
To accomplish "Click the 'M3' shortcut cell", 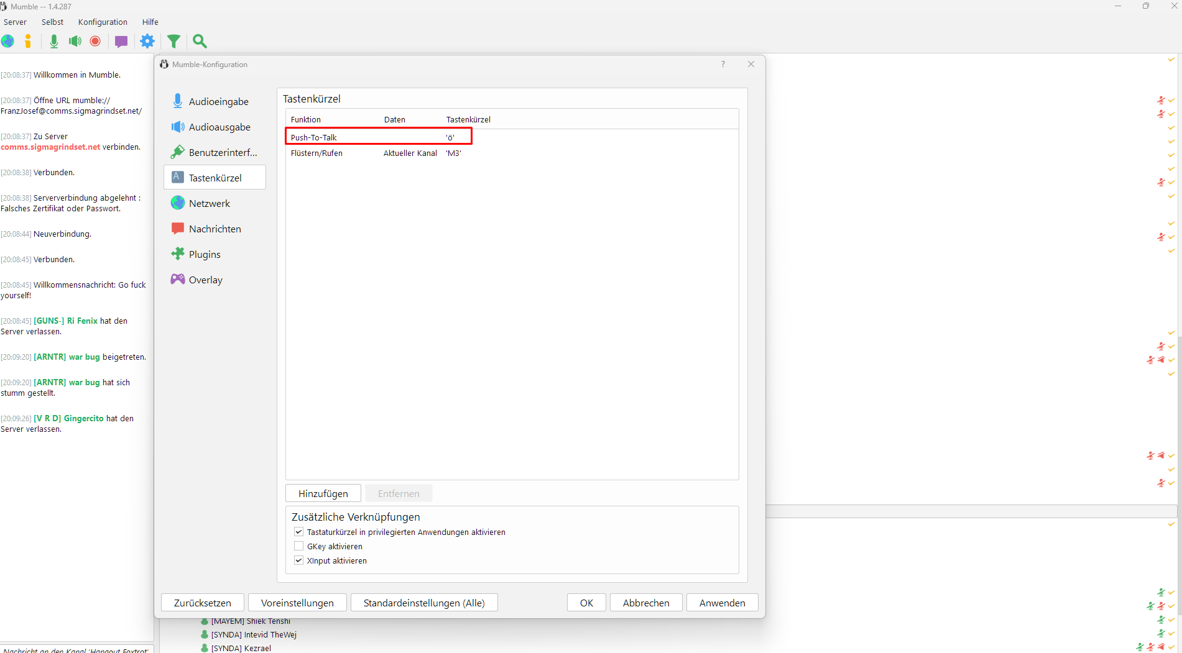I will [x=453, y=153].
